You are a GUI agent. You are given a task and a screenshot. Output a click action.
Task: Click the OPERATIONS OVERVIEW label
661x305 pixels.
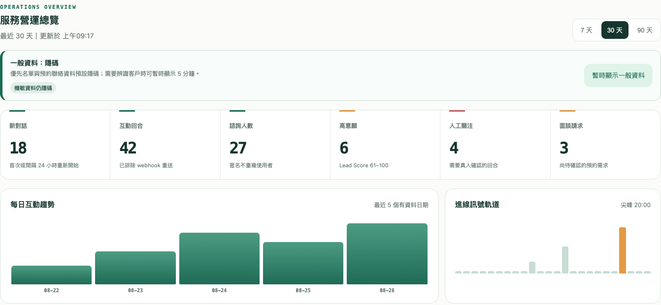[38, 7]
